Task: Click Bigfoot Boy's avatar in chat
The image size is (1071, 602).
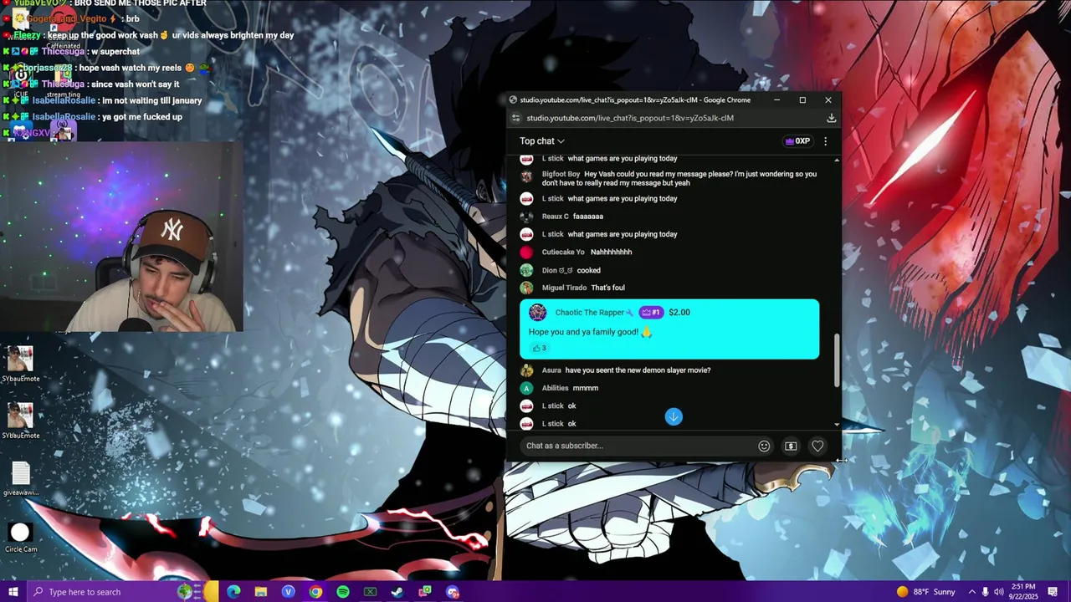Action: coord(526,176)
